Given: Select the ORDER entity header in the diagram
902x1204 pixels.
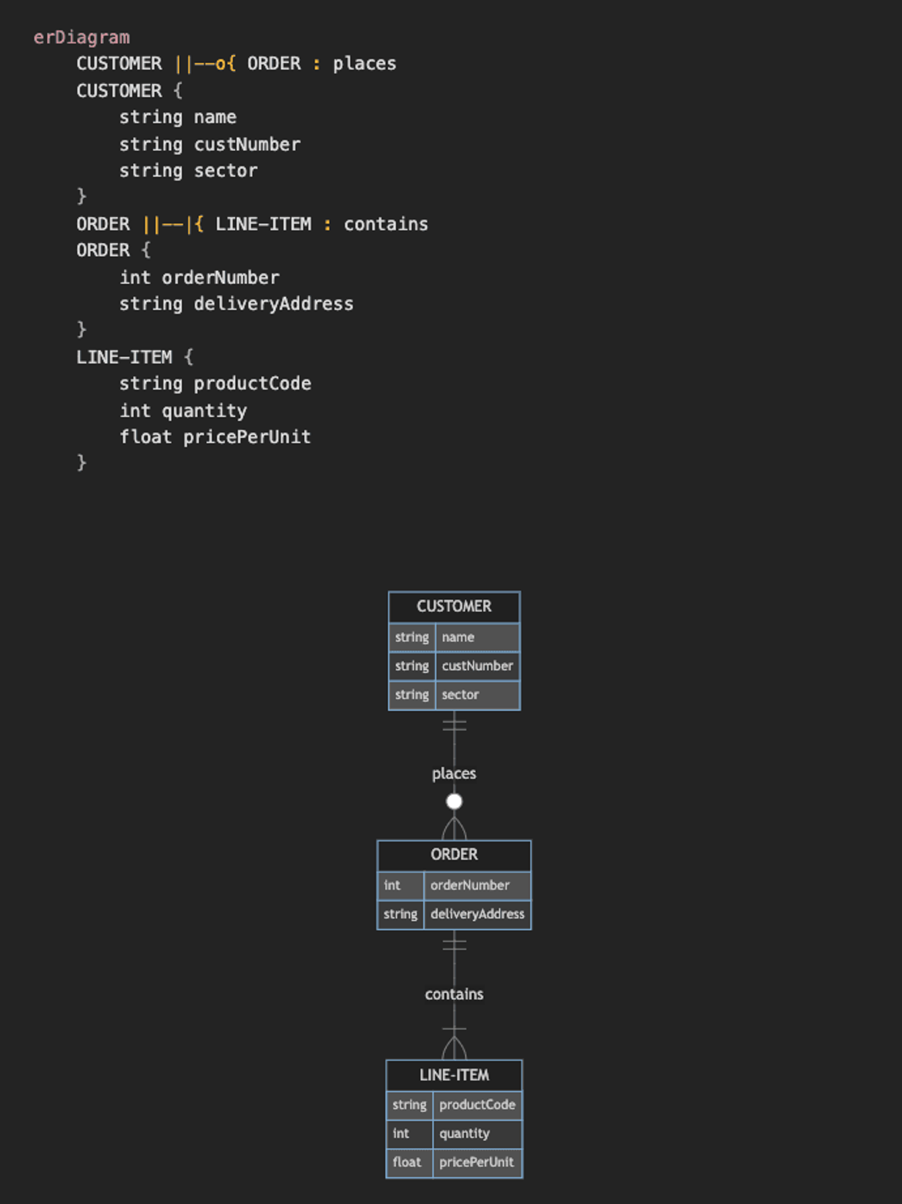Looking at the screenshot, I should click(x=454, y=855).
